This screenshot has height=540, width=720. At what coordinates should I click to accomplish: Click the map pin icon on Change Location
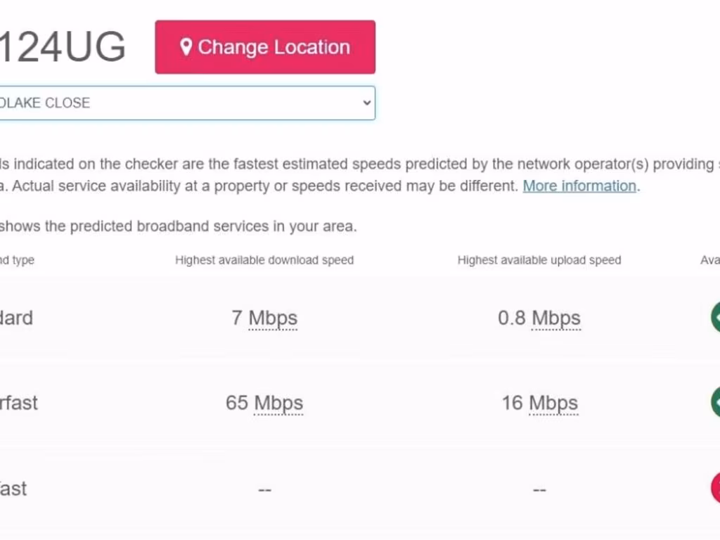(x=186, y=47)
